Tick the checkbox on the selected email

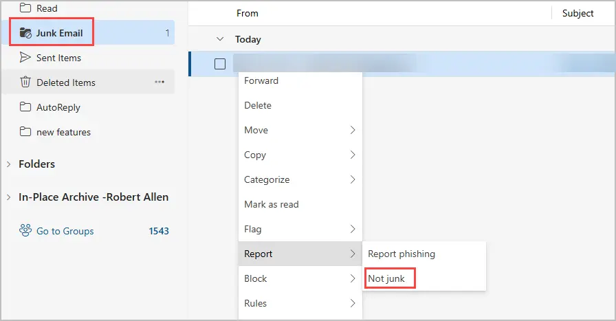click(x=220, y=64)
